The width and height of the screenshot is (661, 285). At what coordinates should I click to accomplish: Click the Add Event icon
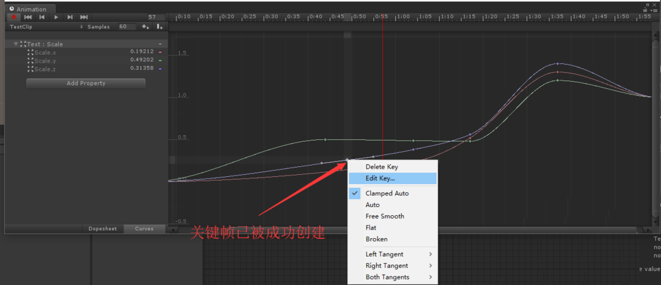159,27
